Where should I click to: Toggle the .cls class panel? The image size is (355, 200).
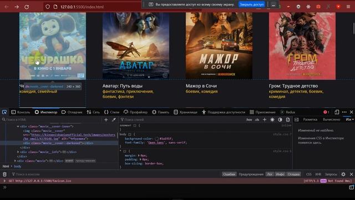coord(257,119)
